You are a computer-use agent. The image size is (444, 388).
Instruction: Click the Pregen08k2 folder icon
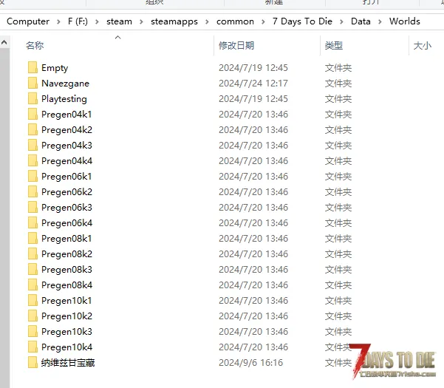[33, 253]
